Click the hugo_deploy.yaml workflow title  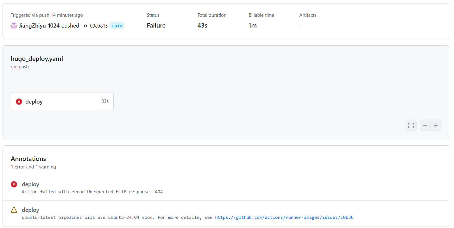click(37, 59)
